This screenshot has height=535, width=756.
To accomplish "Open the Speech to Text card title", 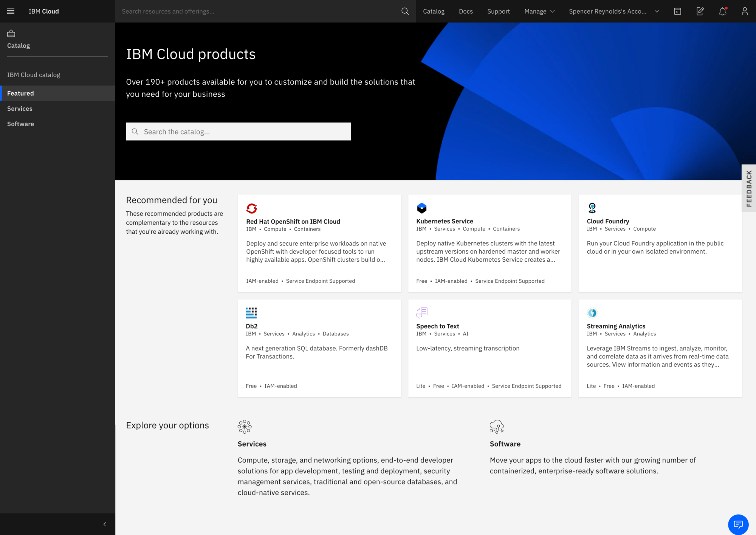I will click(x=437, y=326).
